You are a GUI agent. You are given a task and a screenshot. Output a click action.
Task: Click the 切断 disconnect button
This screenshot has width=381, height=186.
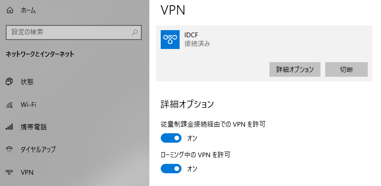tap(346, 70)
